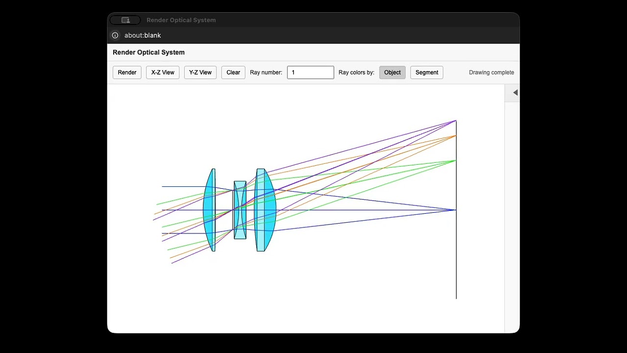627x353 pixels.
Task: Click the sidebar toggle icon in title bar
Action: 125,20
